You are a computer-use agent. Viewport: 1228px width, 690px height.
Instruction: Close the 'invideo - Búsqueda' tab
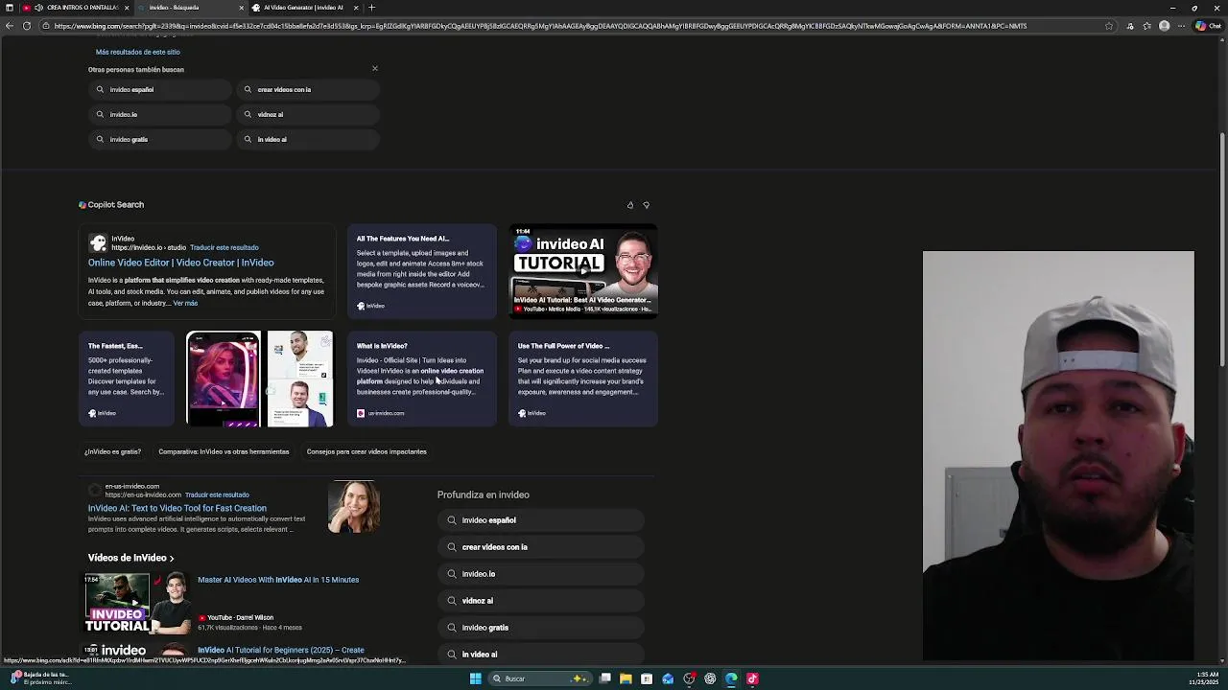241,8
